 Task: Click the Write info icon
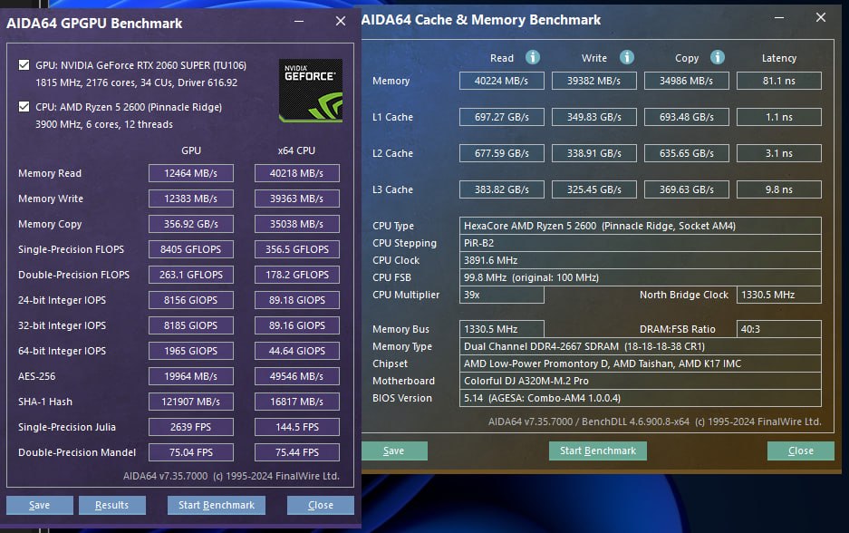point(627,57)
